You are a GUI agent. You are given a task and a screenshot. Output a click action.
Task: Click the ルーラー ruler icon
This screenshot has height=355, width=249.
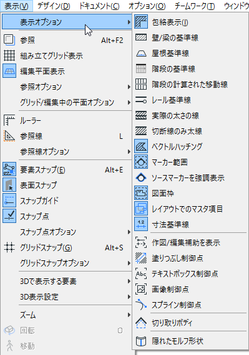(9, 120)
